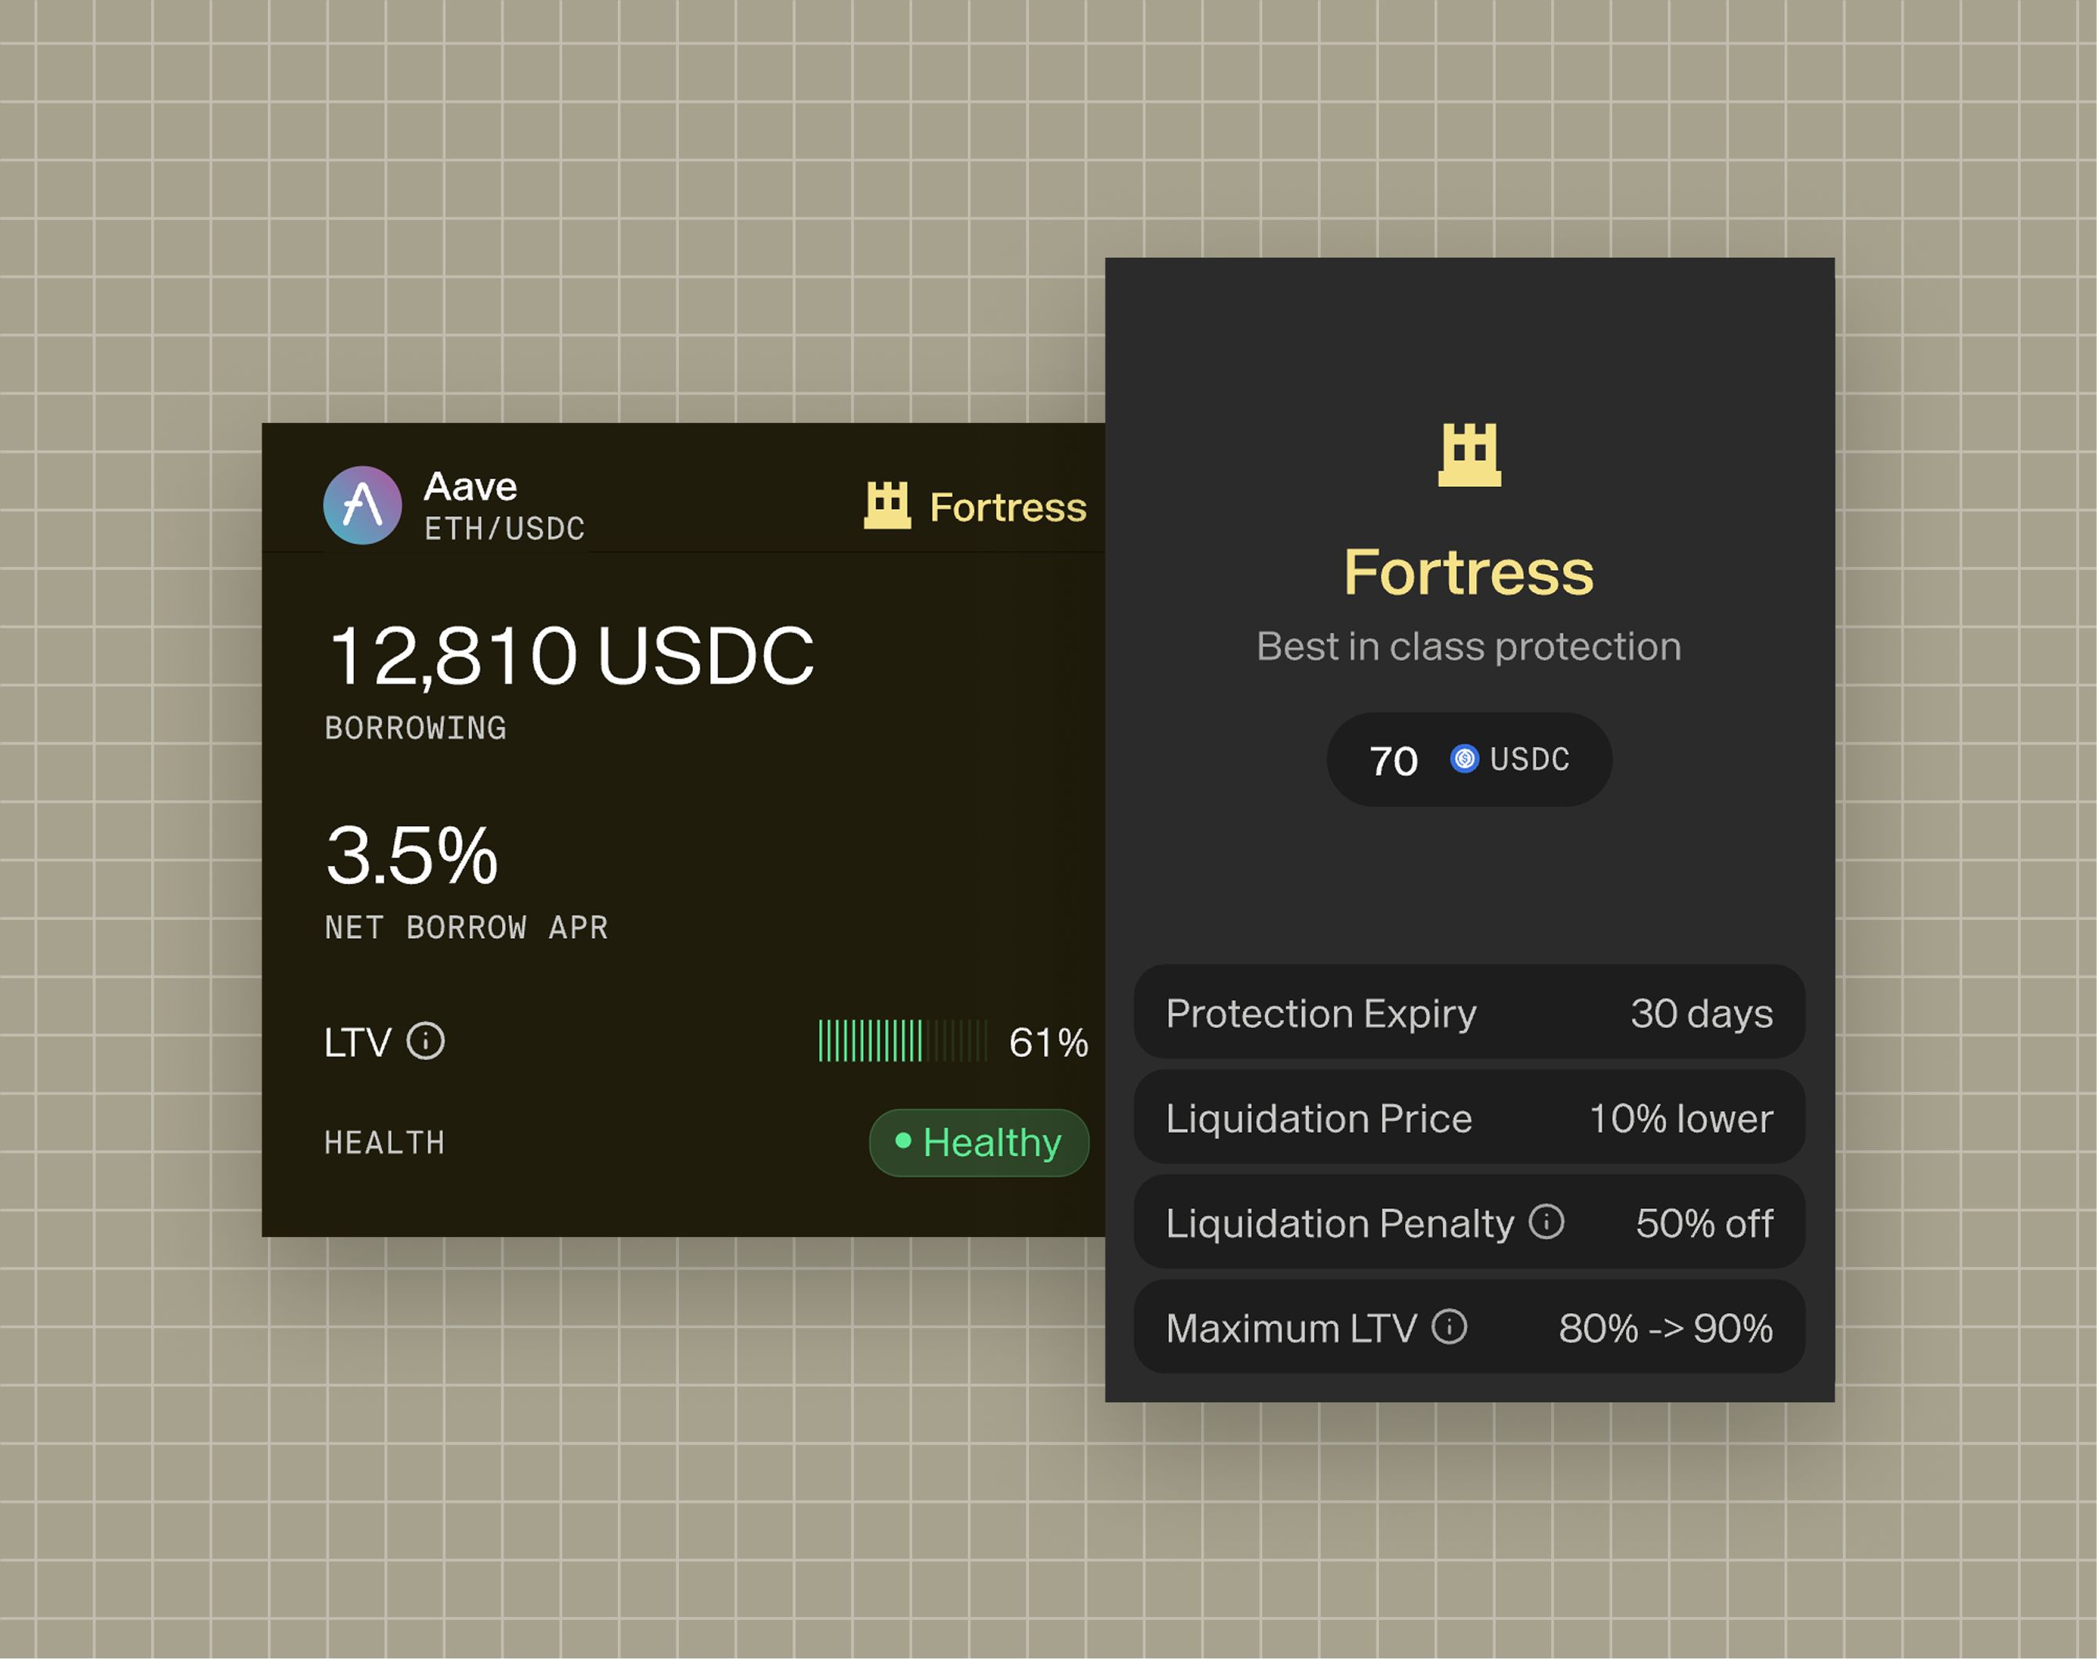Select the Liquidation Price row
Image resolution: width=2097 pixels, height=1660 pixels.
[x=1468, y=1117]
